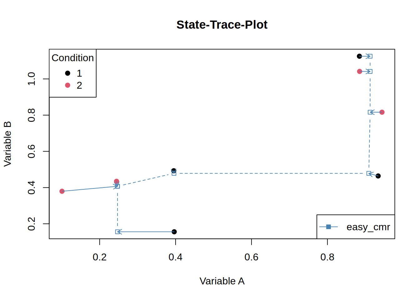Image resolution: width=420 pixels, height=300 pixels.
Task: Click the blue easy_cmr legend square marker
Action: tap(328, 227)
